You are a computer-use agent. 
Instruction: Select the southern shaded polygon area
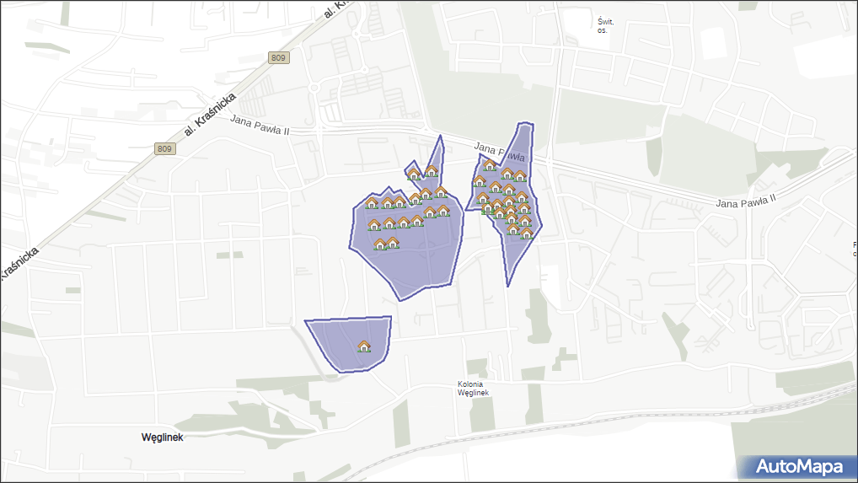click(x=351, y=344)
